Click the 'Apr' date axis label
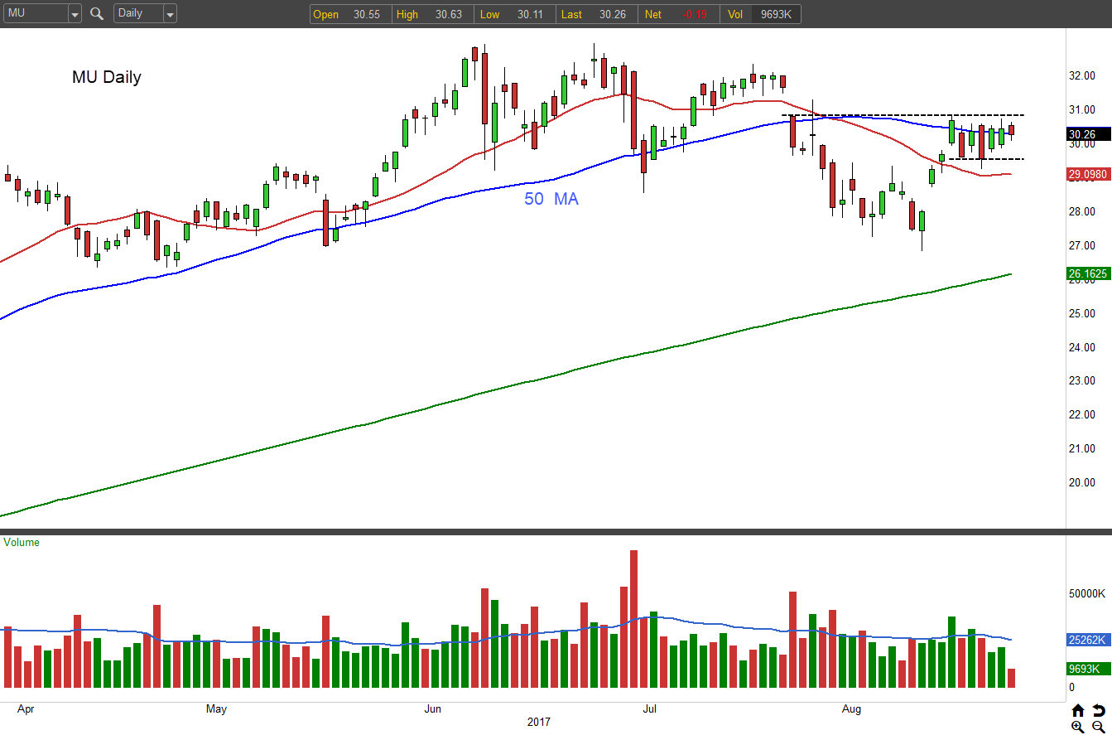The image size is (1112, 735). tap(26, 709)
